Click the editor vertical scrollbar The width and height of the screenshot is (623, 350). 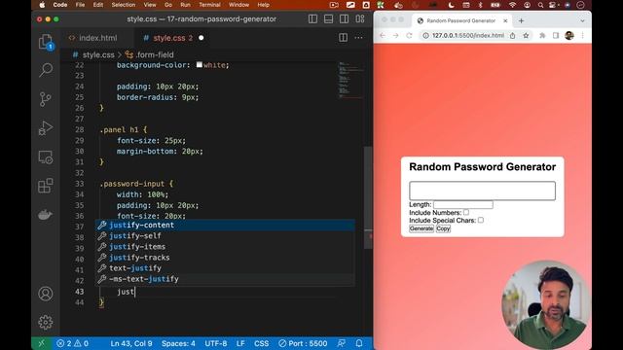point(368,197)
